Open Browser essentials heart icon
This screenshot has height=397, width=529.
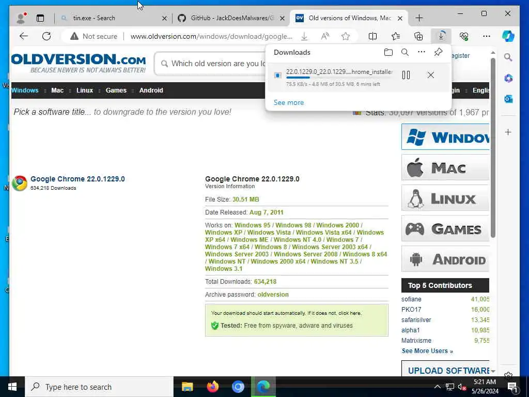tap(464, 36)
